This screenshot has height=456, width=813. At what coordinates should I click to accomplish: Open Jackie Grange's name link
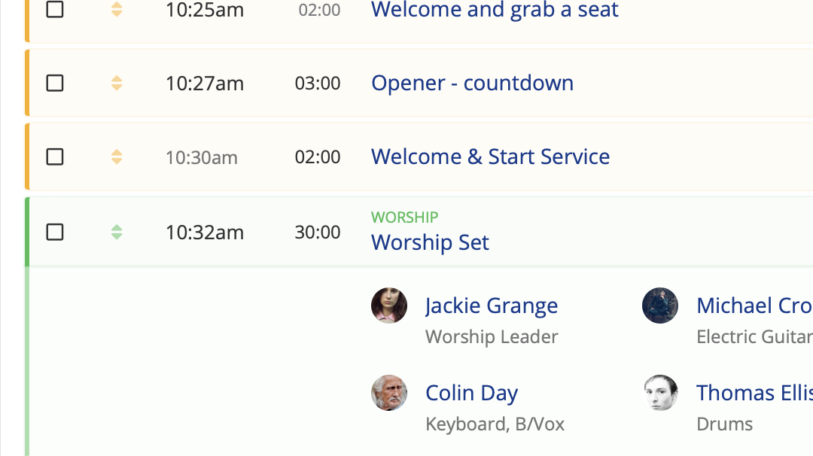point(492,306)
